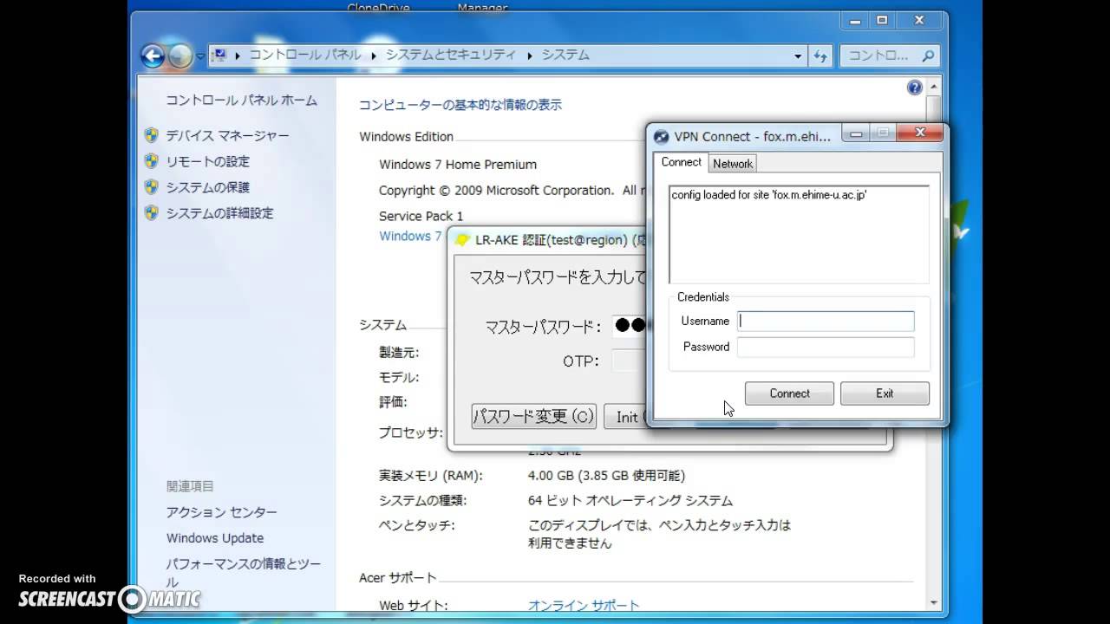Open オンライン サポート link
Viewport: 1110px width, 624px height.
584,606
